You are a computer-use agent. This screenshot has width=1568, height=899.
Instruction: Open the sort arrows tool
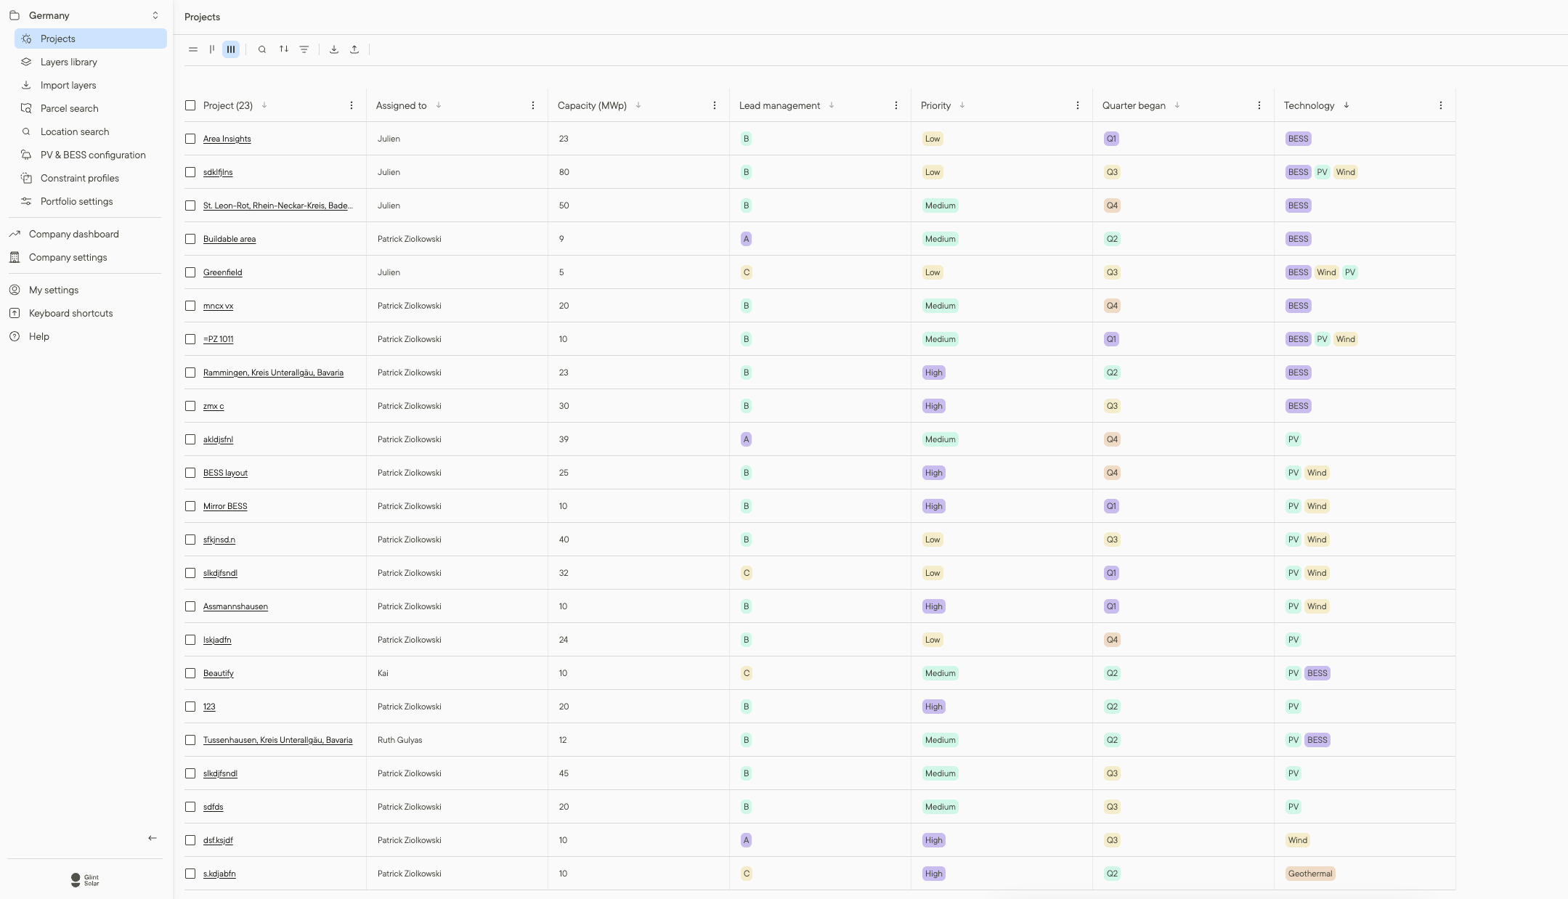point(284,49)
